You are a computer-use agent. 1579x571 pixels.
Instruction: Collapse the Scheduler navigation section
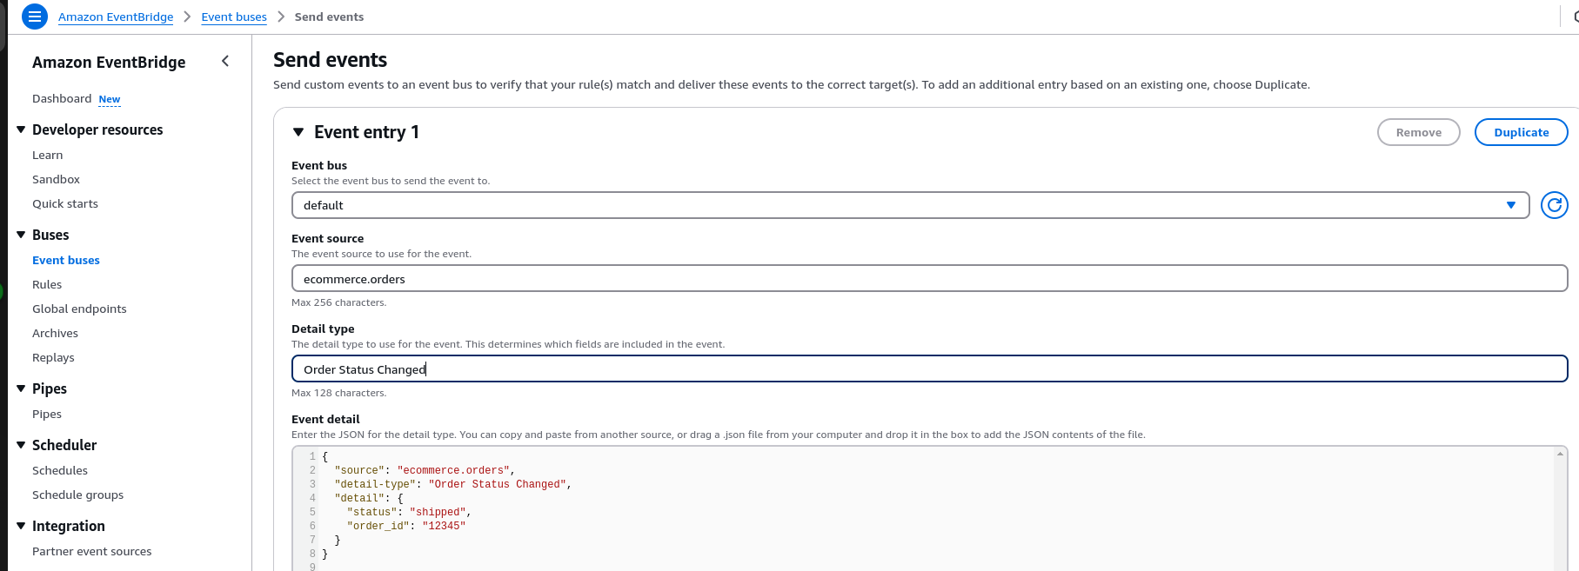21,445
